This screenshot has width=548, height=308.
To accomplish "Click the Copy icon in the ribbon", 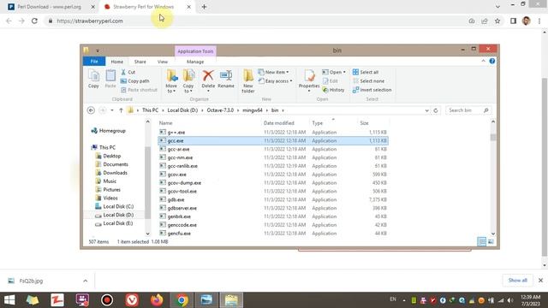I will [93, 79].
